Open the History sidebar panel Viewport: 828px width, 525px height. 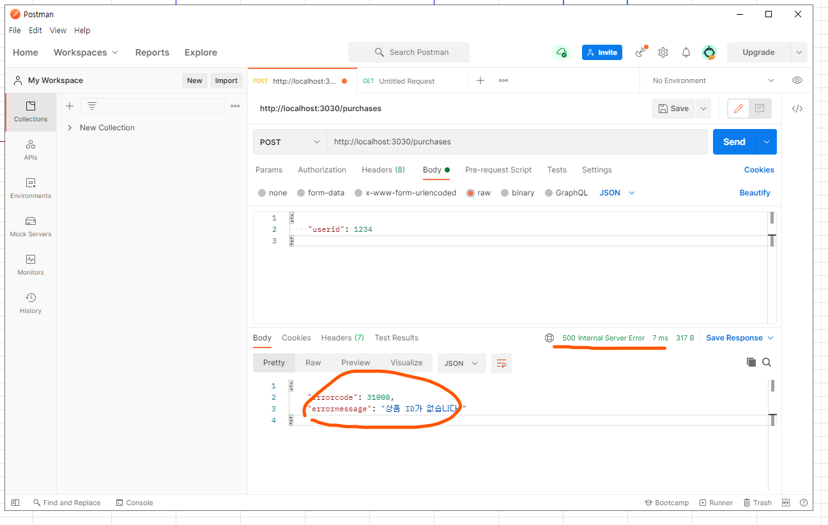click(x=31, y=303)
